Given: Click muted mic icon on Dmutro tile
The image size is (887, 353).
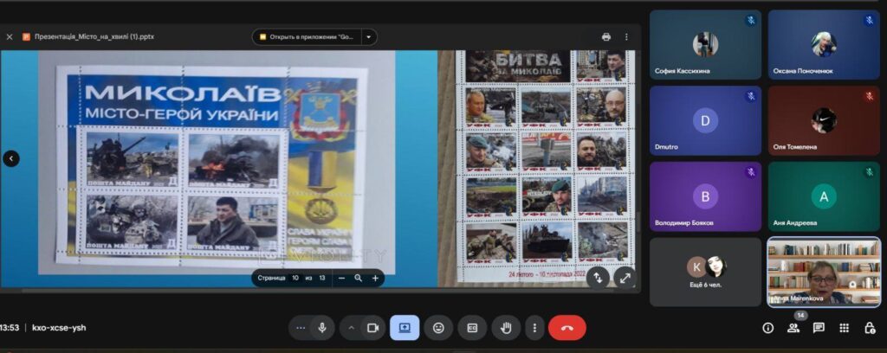Looking at the screenshot, I should click(751, 96).
